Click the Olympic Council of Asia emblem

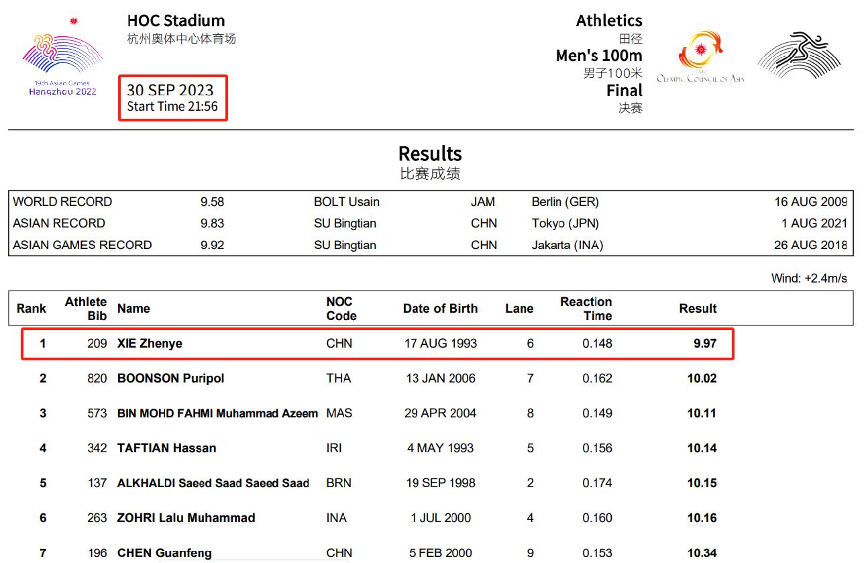click(700, 57)
